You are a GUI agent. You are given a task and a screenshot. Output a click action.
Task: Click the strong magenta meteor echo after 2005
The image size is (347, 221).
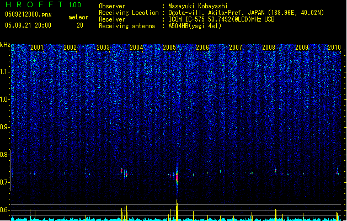tap(177, 177)
